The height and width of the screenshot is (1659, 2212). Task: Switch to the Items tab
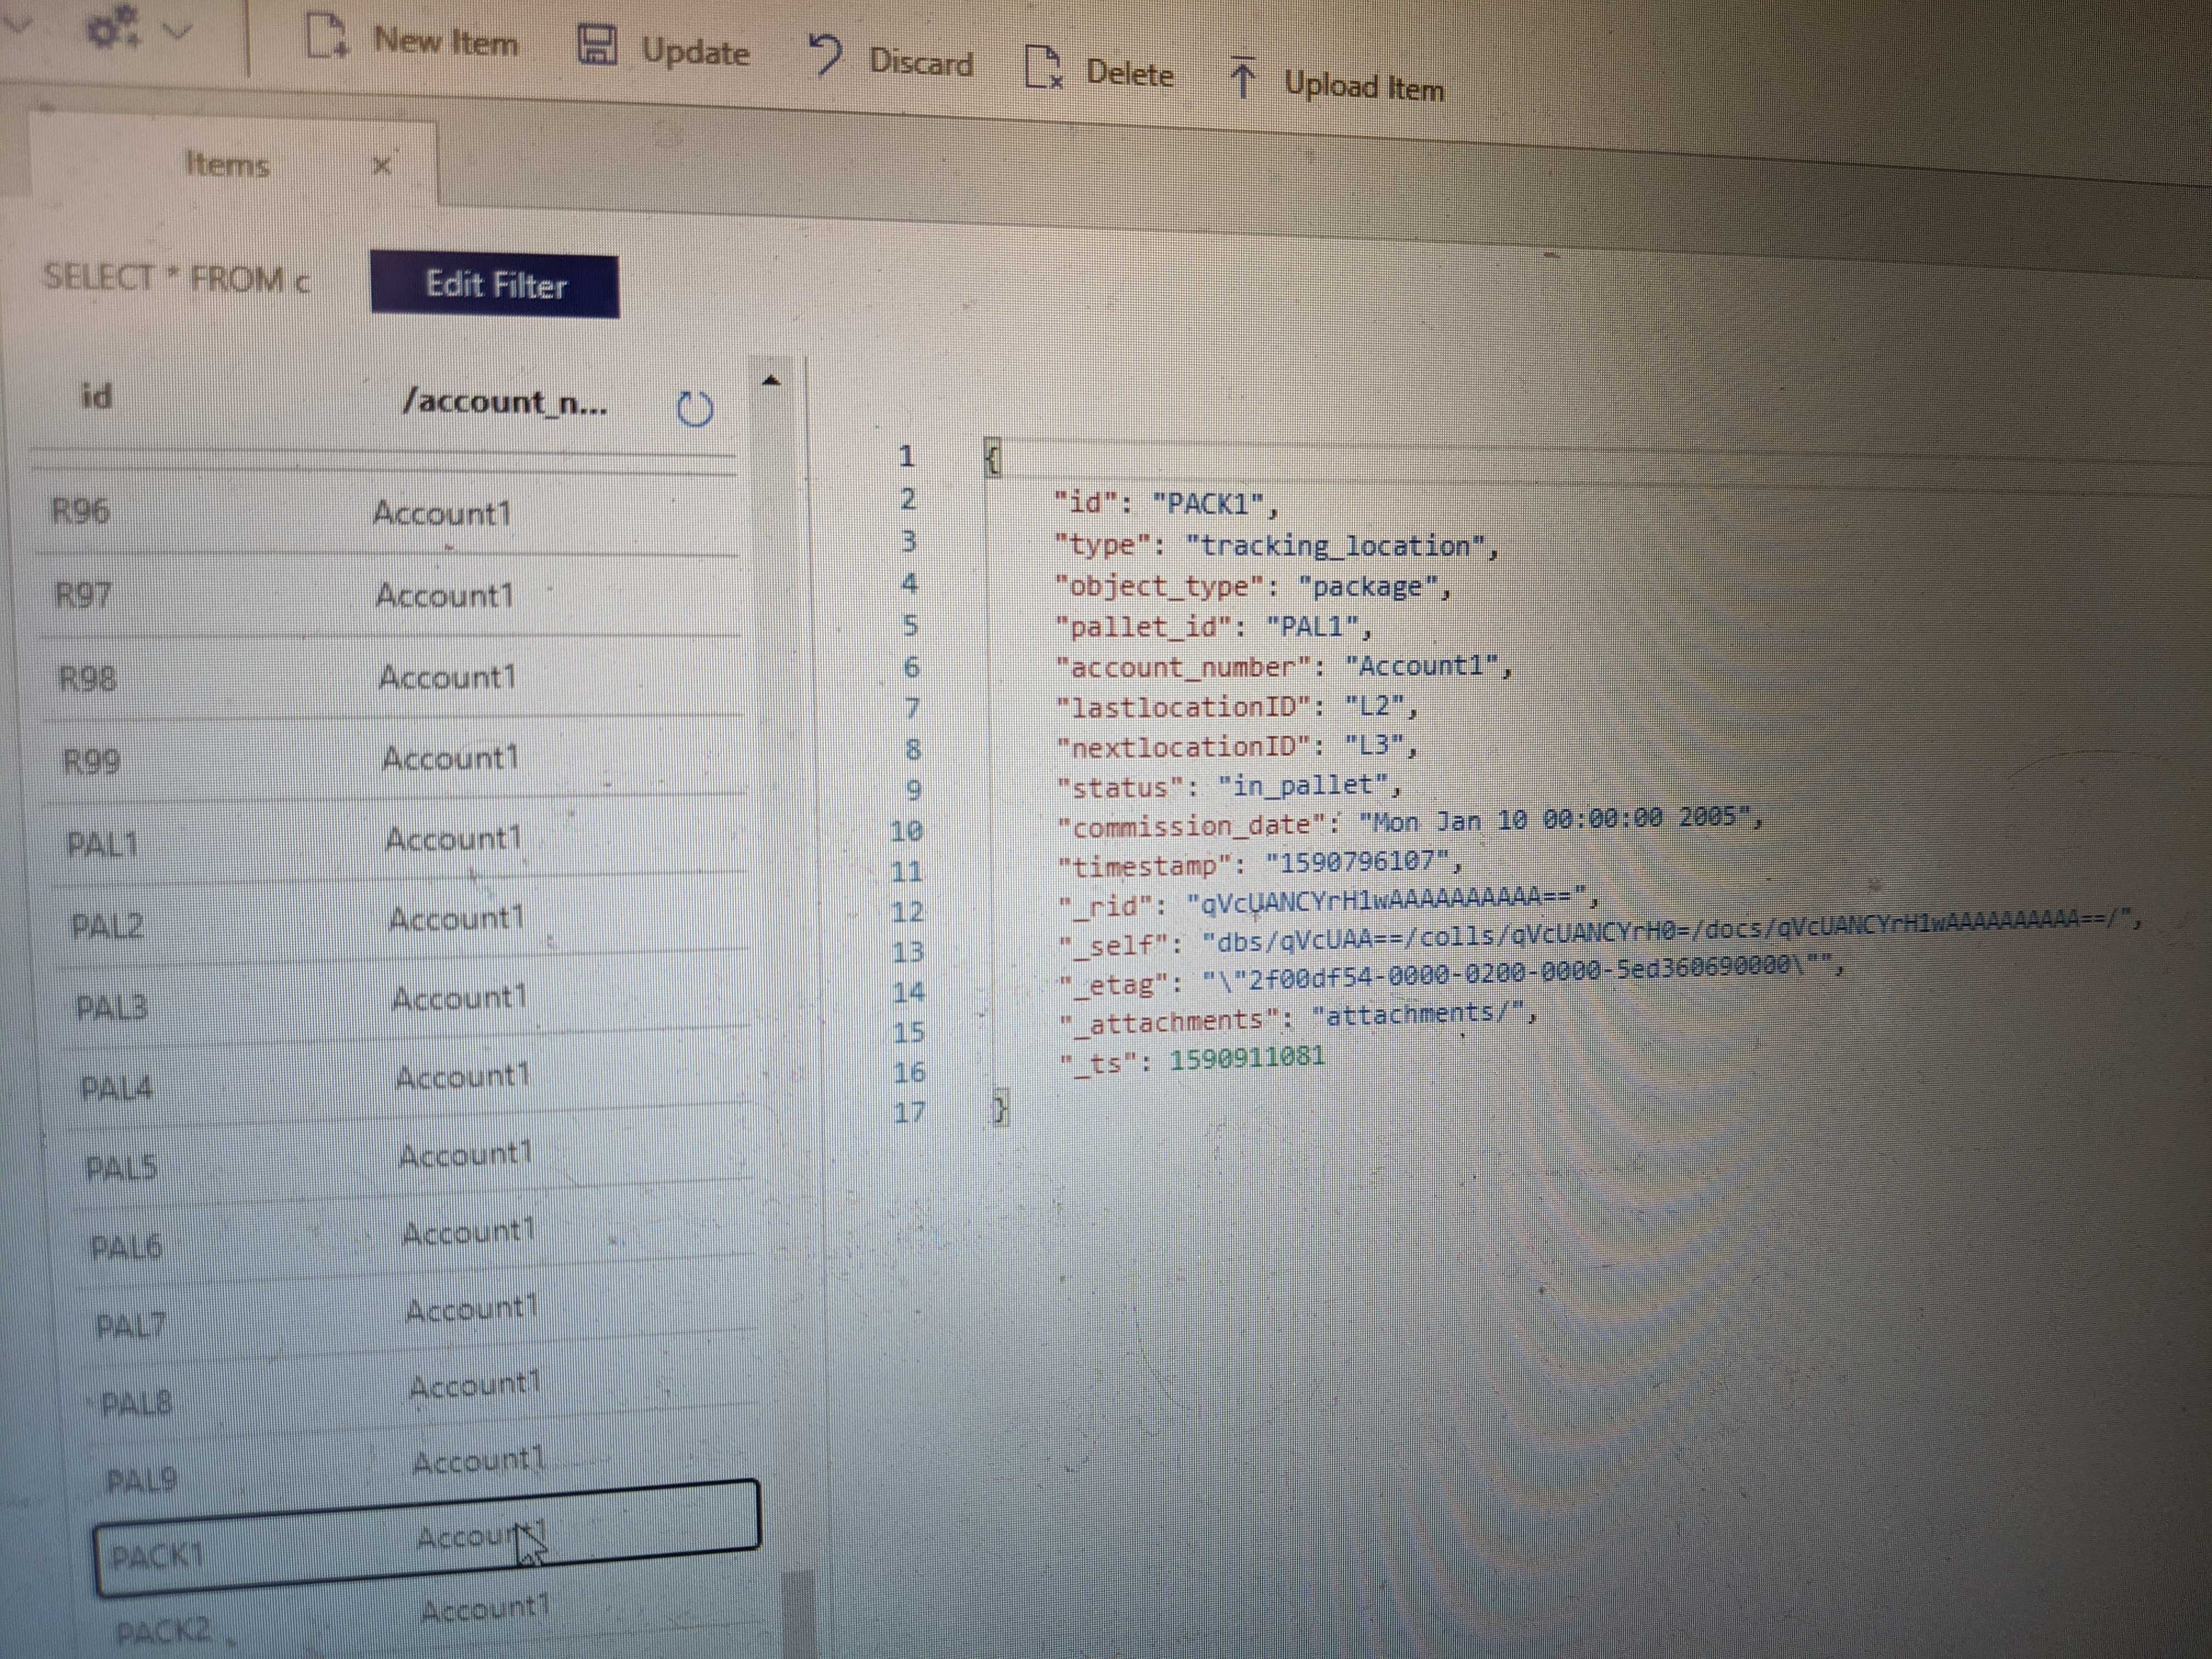point(228,164)
